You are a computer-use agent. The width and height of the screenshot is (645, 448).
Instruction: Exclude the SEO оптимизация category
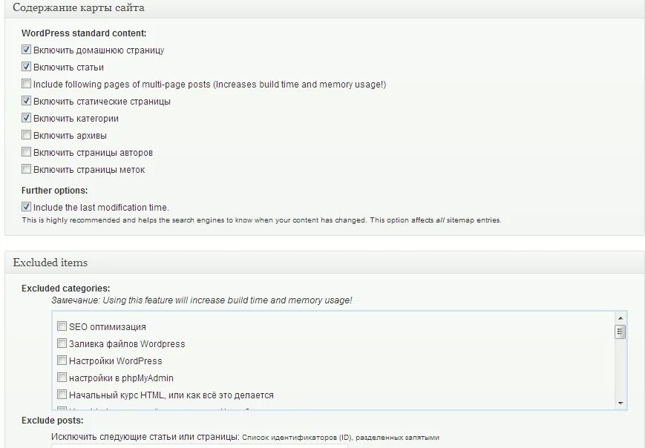pyautogui.click(x=62, y=326)
